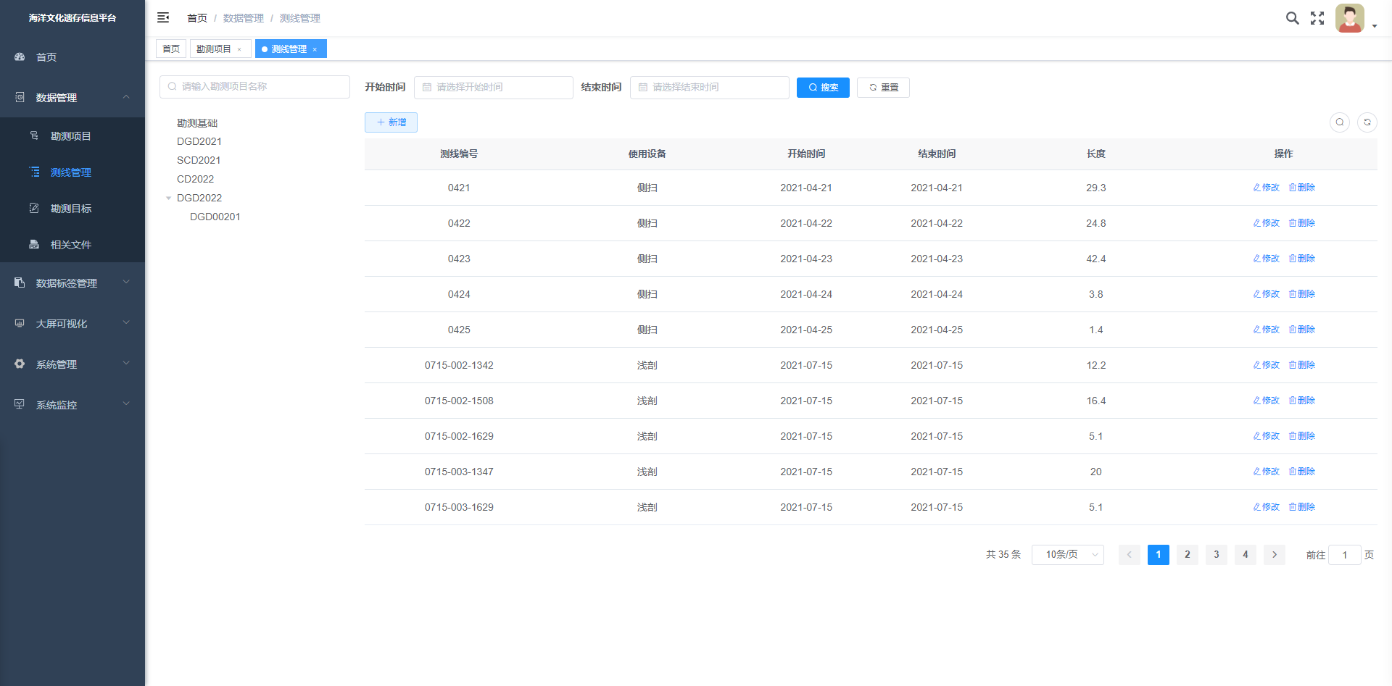Viewport: 1392px width, 686px height.
Task: Click the round refresh table icon
Action: coord(1367,122)
